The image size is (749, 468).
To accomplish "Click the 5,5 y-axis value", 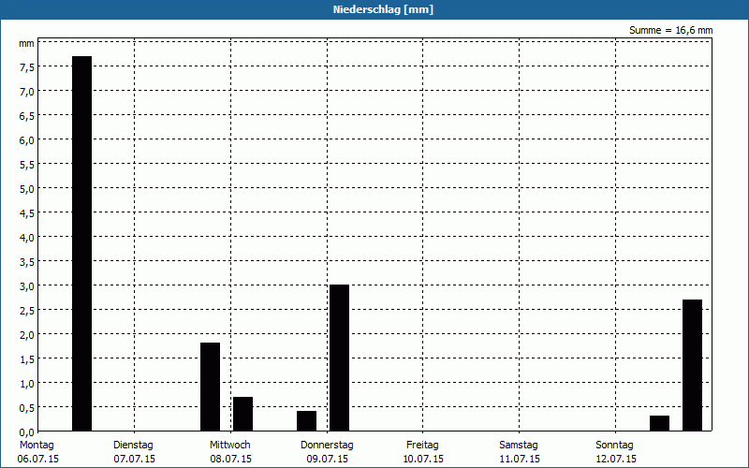I will [x=27, y=166].
